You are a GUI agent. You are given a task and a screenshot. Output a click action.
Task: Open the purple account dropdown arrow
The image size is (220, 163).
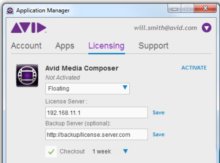[207, 28]
